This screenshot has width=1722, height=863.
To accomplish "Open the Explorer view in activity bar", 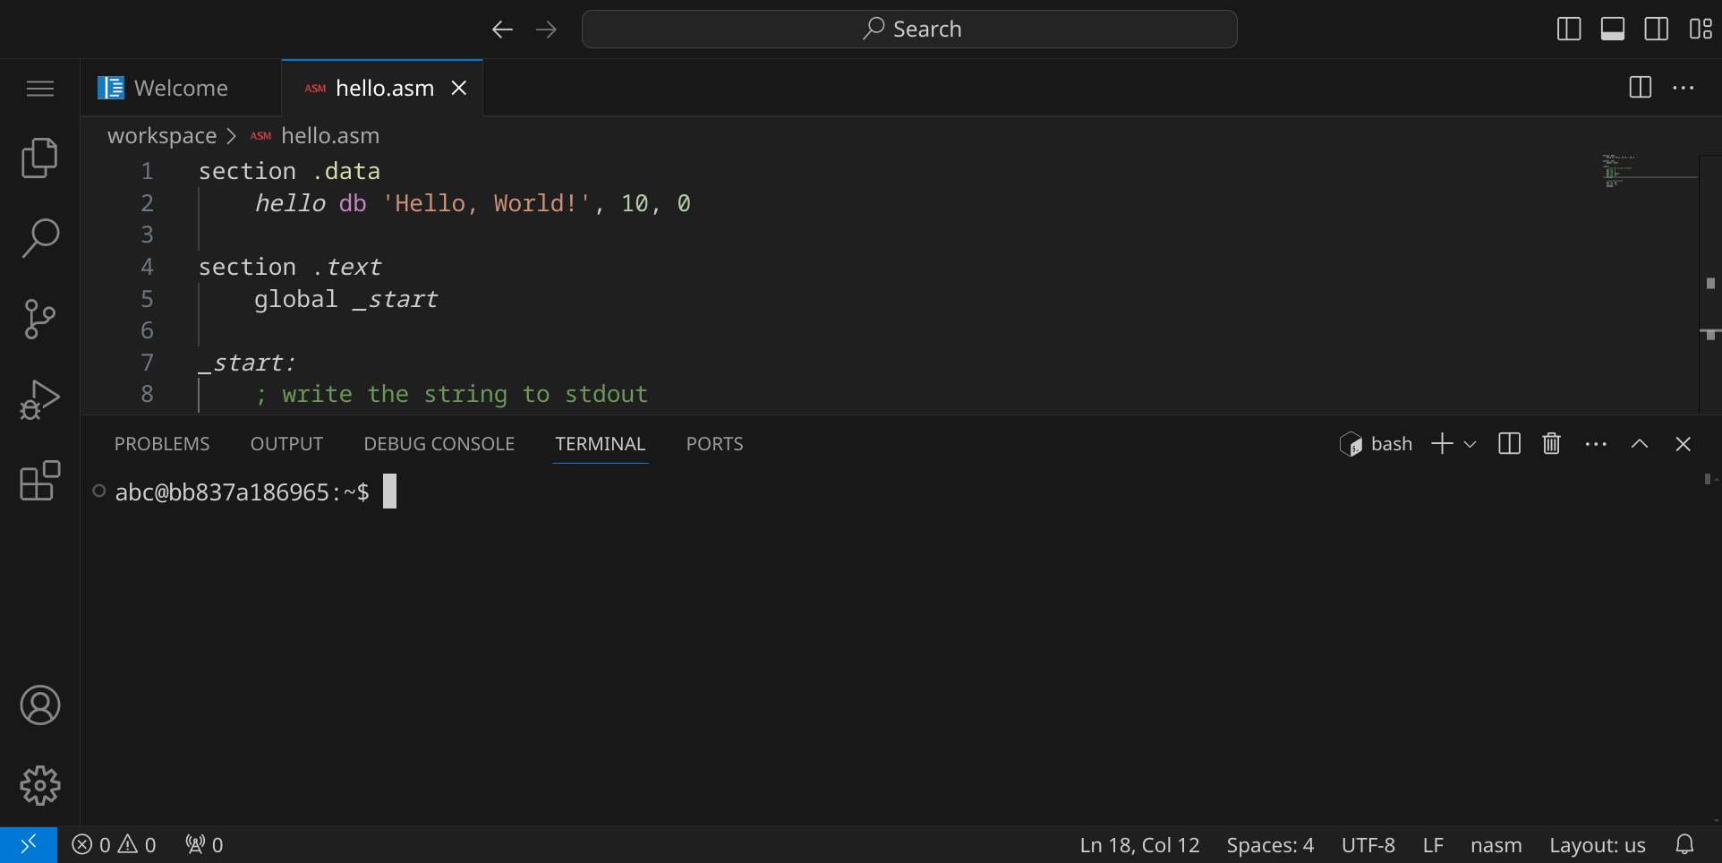I will click(x=39, y=158).
